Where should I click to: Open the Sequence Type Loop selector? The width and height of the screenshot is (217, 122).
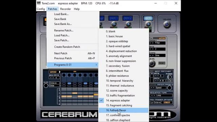click(x=161, y=96)
